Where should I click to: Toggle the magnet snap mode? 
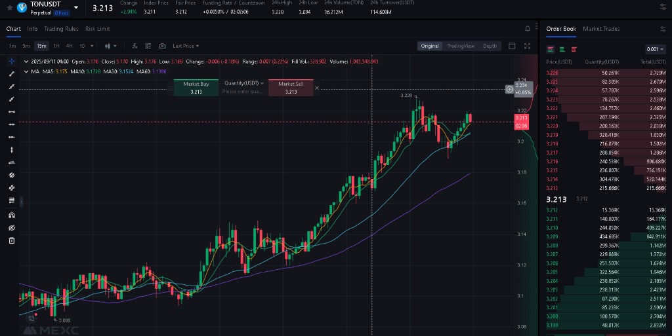click(12, 215)
